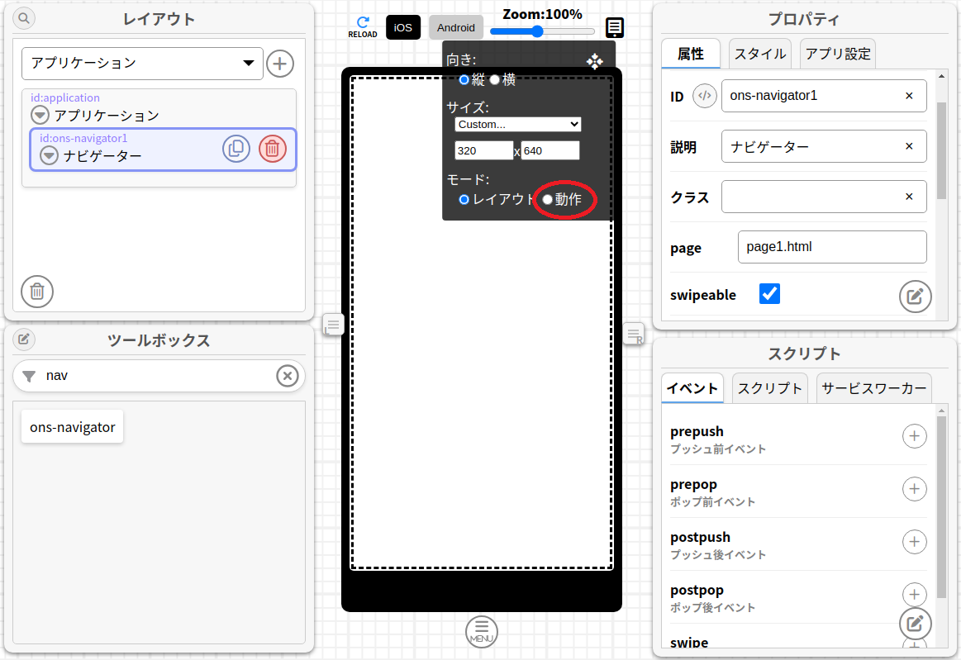Click the RELOAD icon
Viewport: 961px width, 660px height.
pos(362,26)
